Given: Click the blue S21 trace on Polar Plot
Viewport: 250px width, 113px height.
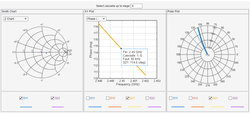Looking at the screenshot, I should [202, 41].
